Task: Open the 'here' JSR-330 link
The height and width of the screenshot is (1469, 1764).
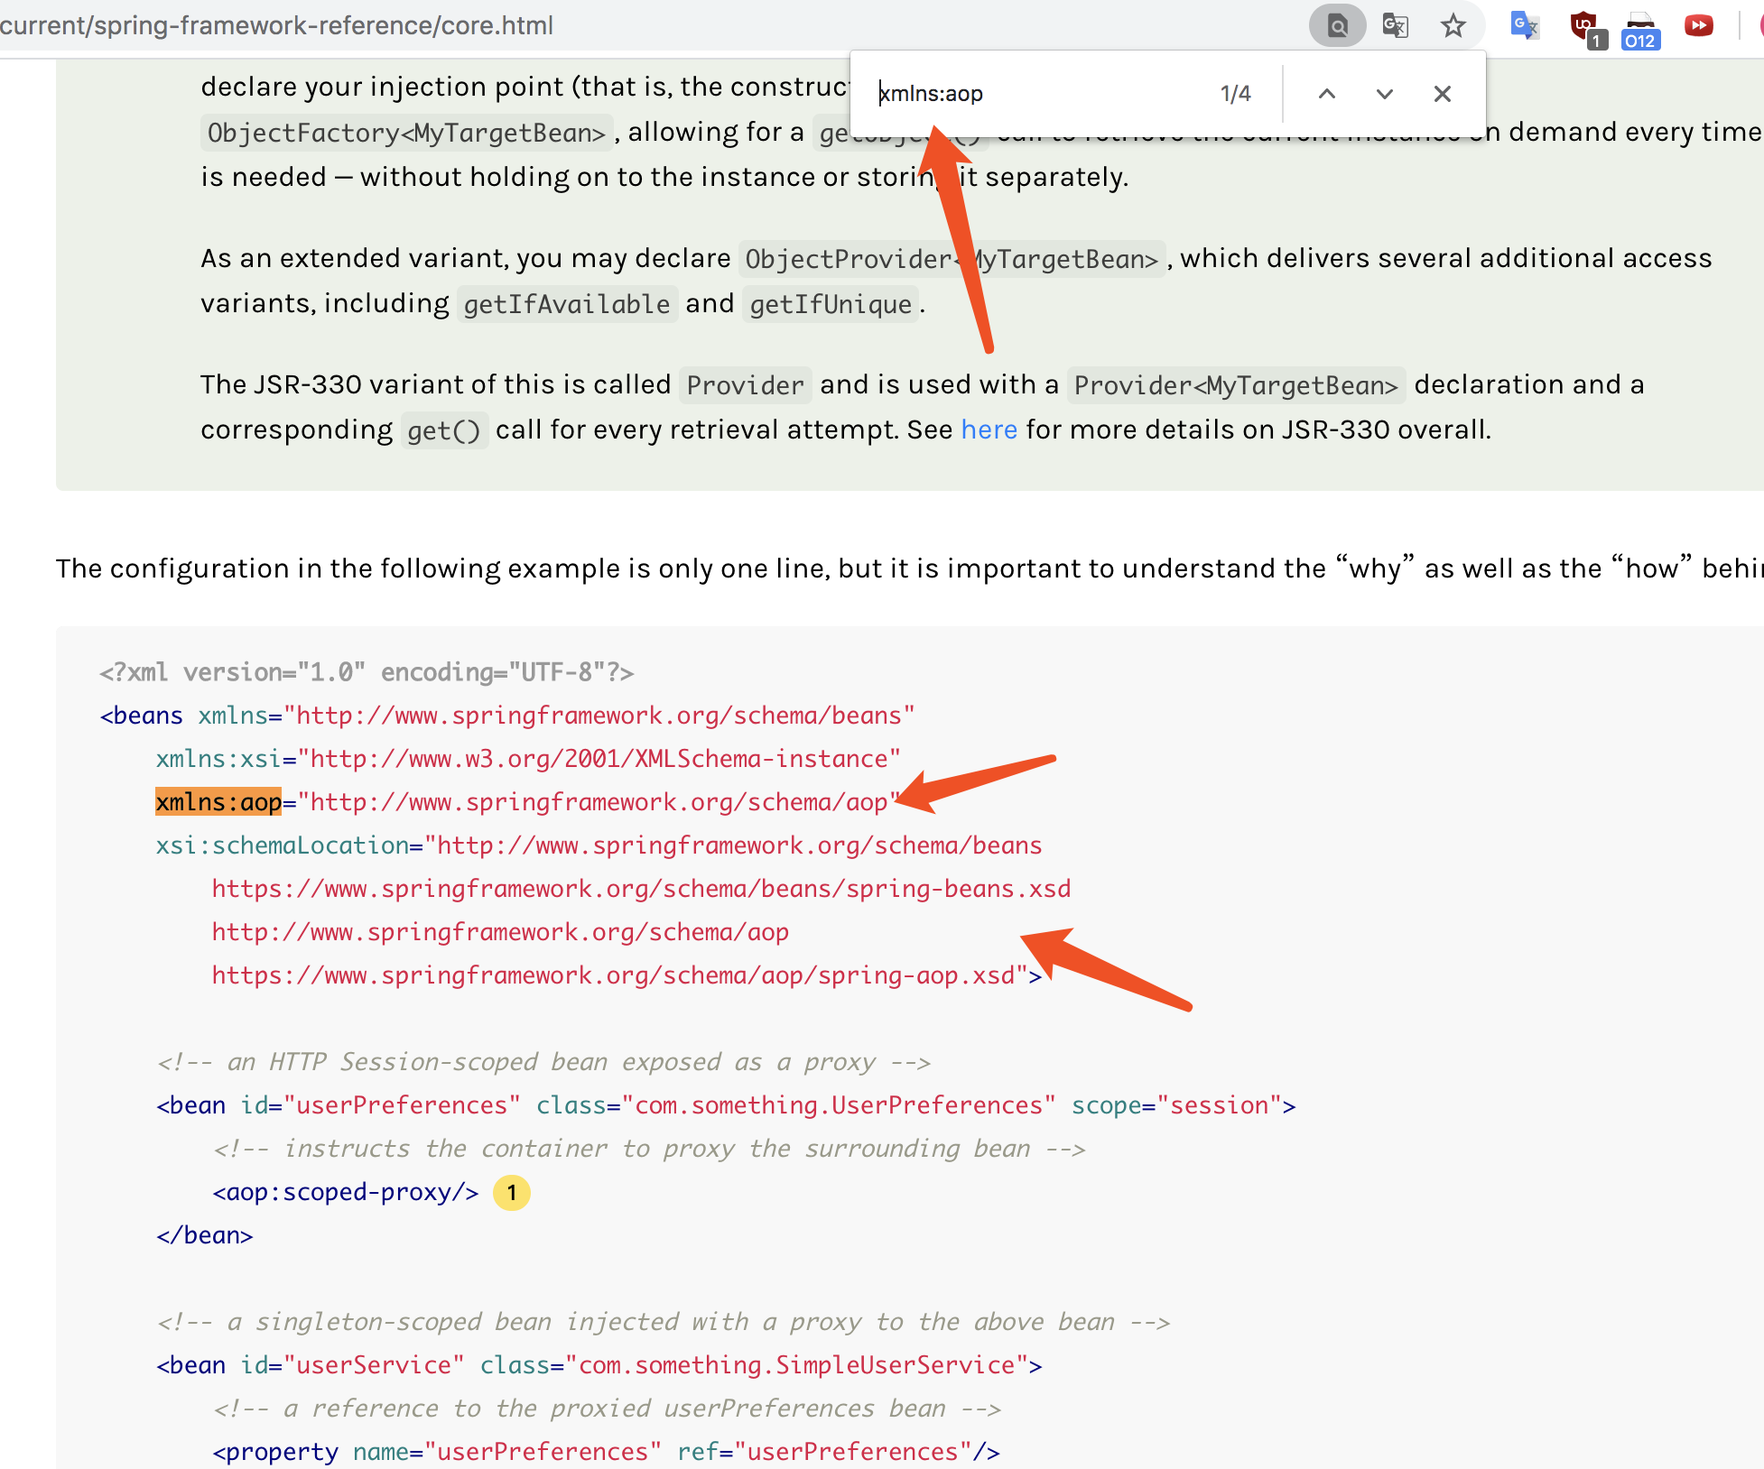Action: (x=989, y=430)
